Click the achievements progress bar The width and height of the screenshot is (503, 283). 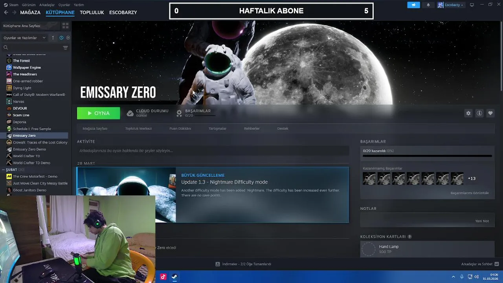(427, 156)
